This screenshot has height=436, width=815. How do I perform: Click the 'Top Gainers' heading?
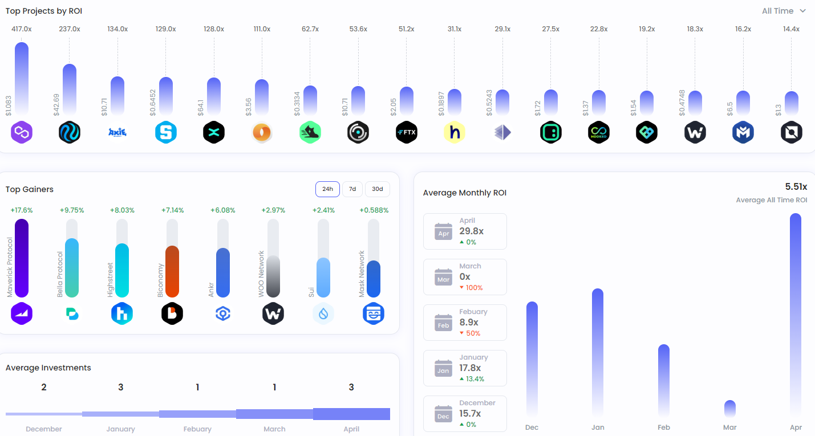(30, 189)
